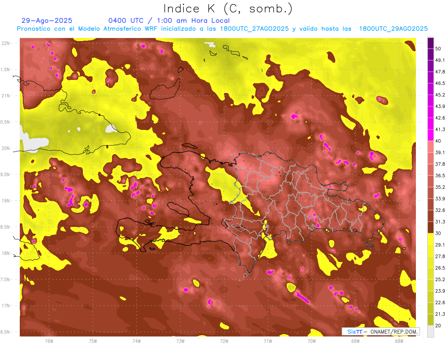Click the WRF forecast description line starting "Pronostico"
448x346 pixels.
[222, 29]
